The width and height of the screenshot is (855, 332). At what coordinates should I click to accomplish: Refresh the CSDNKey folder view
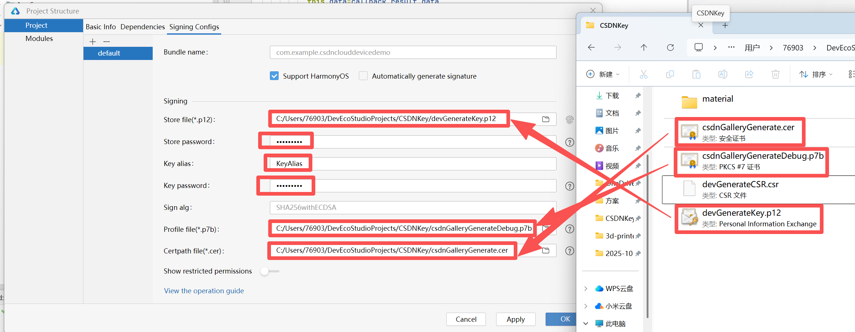[670, 48]
